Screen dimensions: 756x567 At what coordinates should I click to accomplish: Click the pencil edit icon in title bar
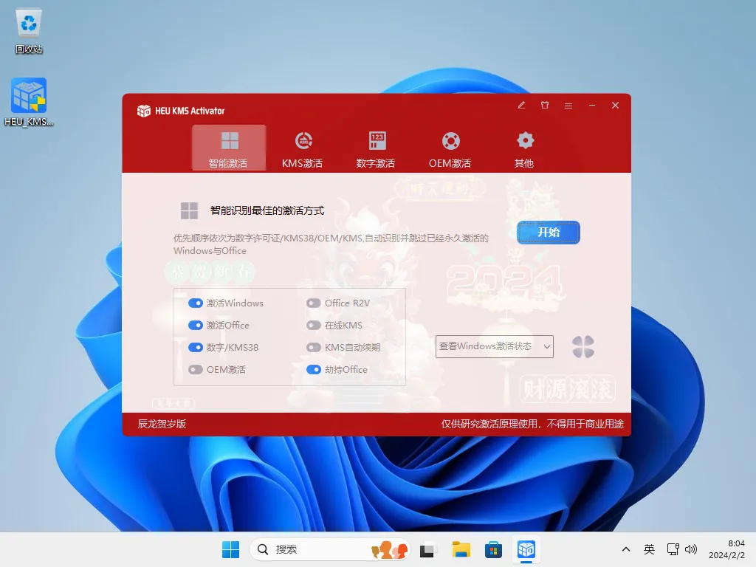521,105
